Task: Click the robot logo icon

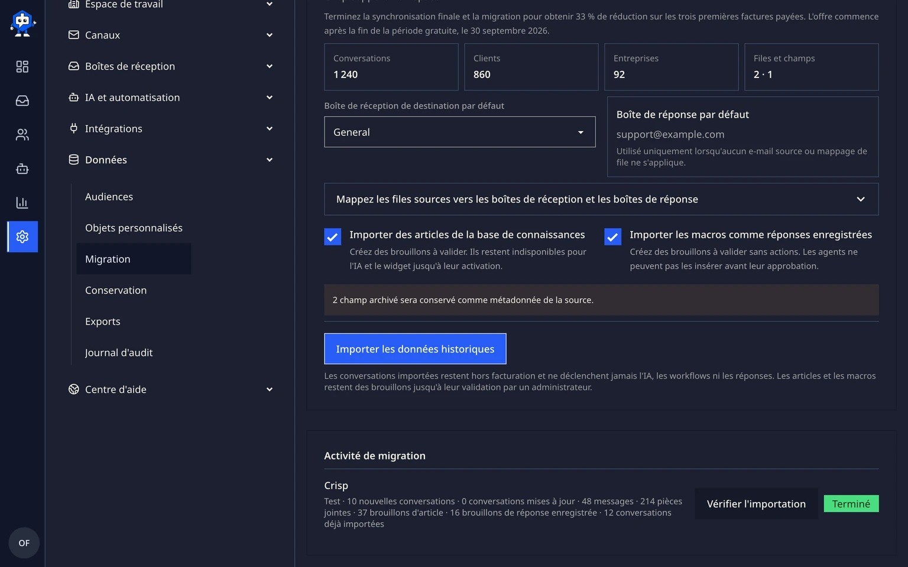Action: click(x=22, y=24)
